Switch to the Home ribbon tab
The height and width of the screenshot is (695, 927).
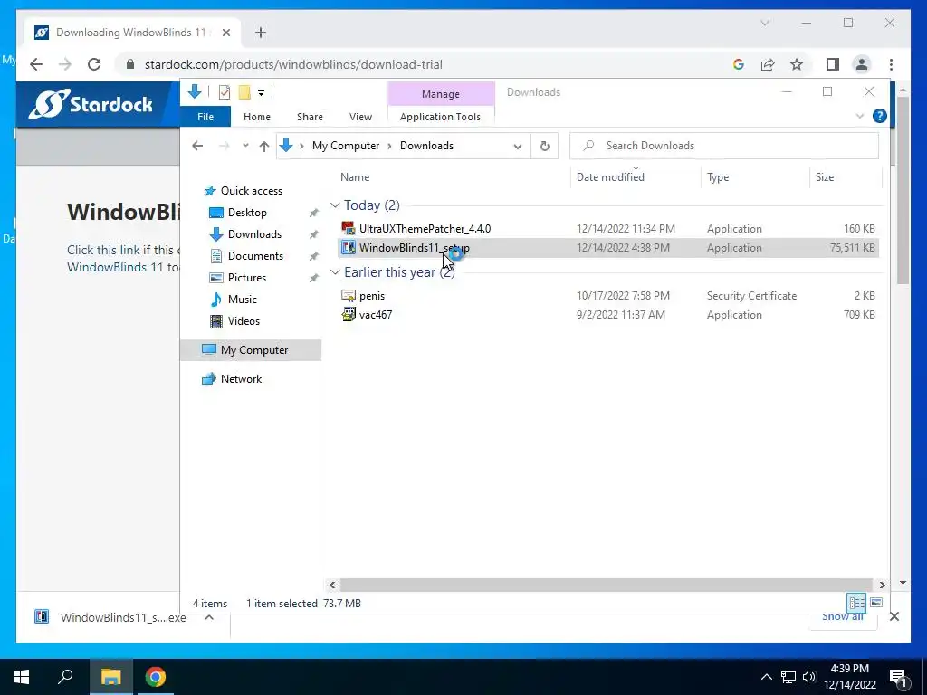(x=256, y=117)
